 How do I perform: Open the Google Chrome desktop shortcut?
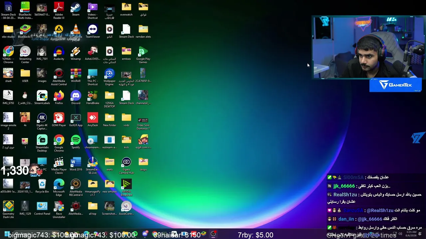(59, 144)
